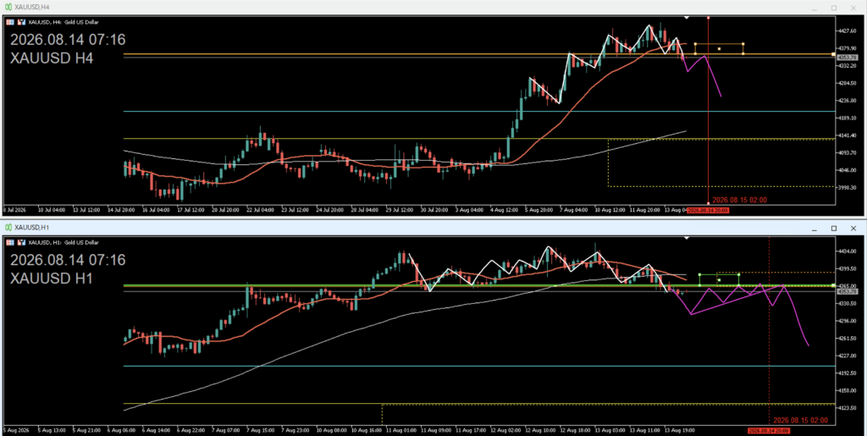Image resolution: width=867 pixels, height=436 pixels.
Task: Click price 4284.50 on H4 price scale
Action: 847,83
